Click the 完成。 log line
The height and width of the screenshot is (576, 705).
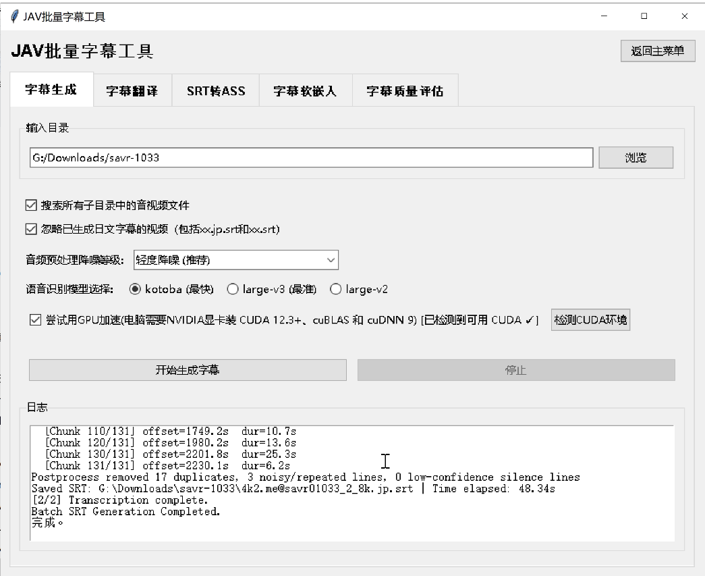[47, 523]
